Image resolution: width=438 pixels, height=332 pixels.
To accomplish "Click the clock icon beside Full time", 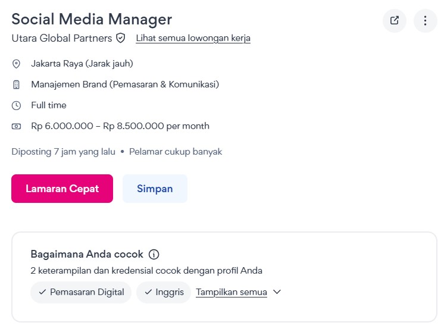I will [x=17, y=105].
